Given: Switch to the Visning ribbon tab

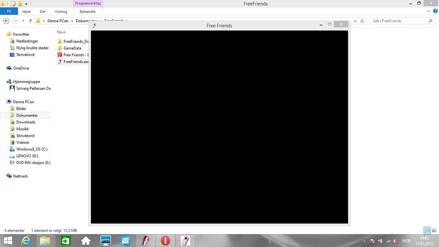Looking at the screenshot, I should point(61,11).
